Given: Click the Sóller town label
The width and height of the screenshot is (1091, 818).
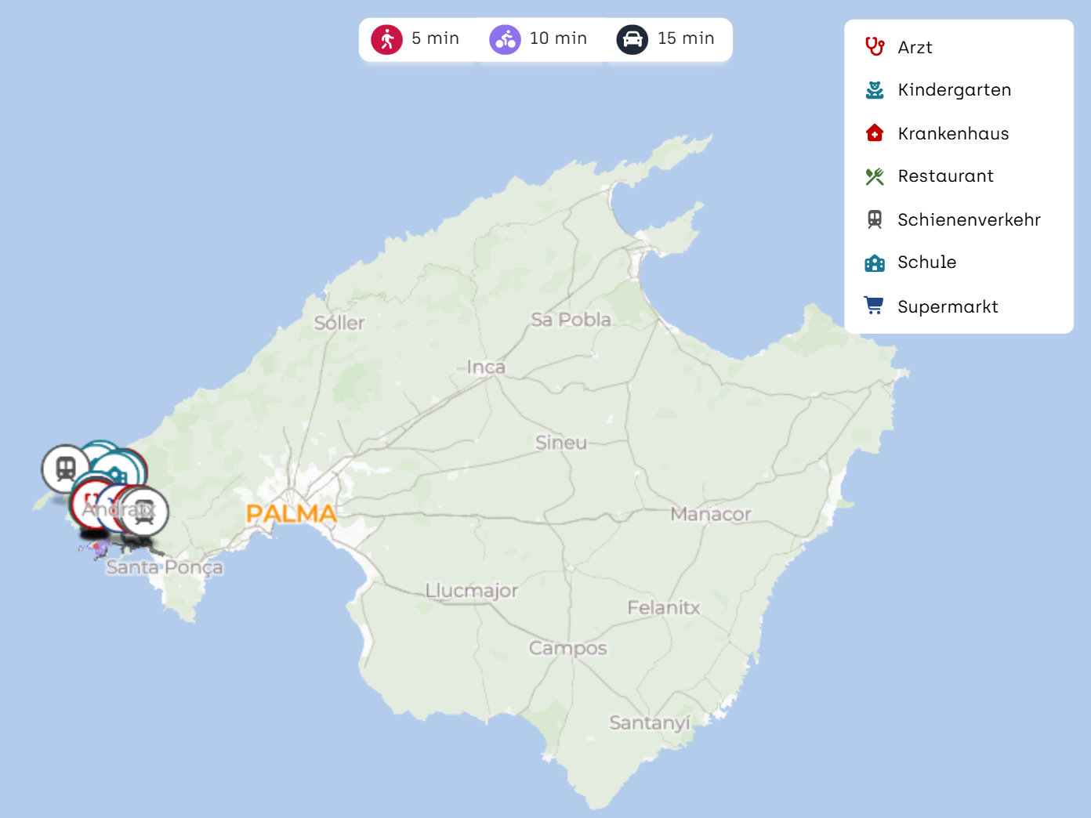Looking at the screenshot, I should click(x=339, y=323).
